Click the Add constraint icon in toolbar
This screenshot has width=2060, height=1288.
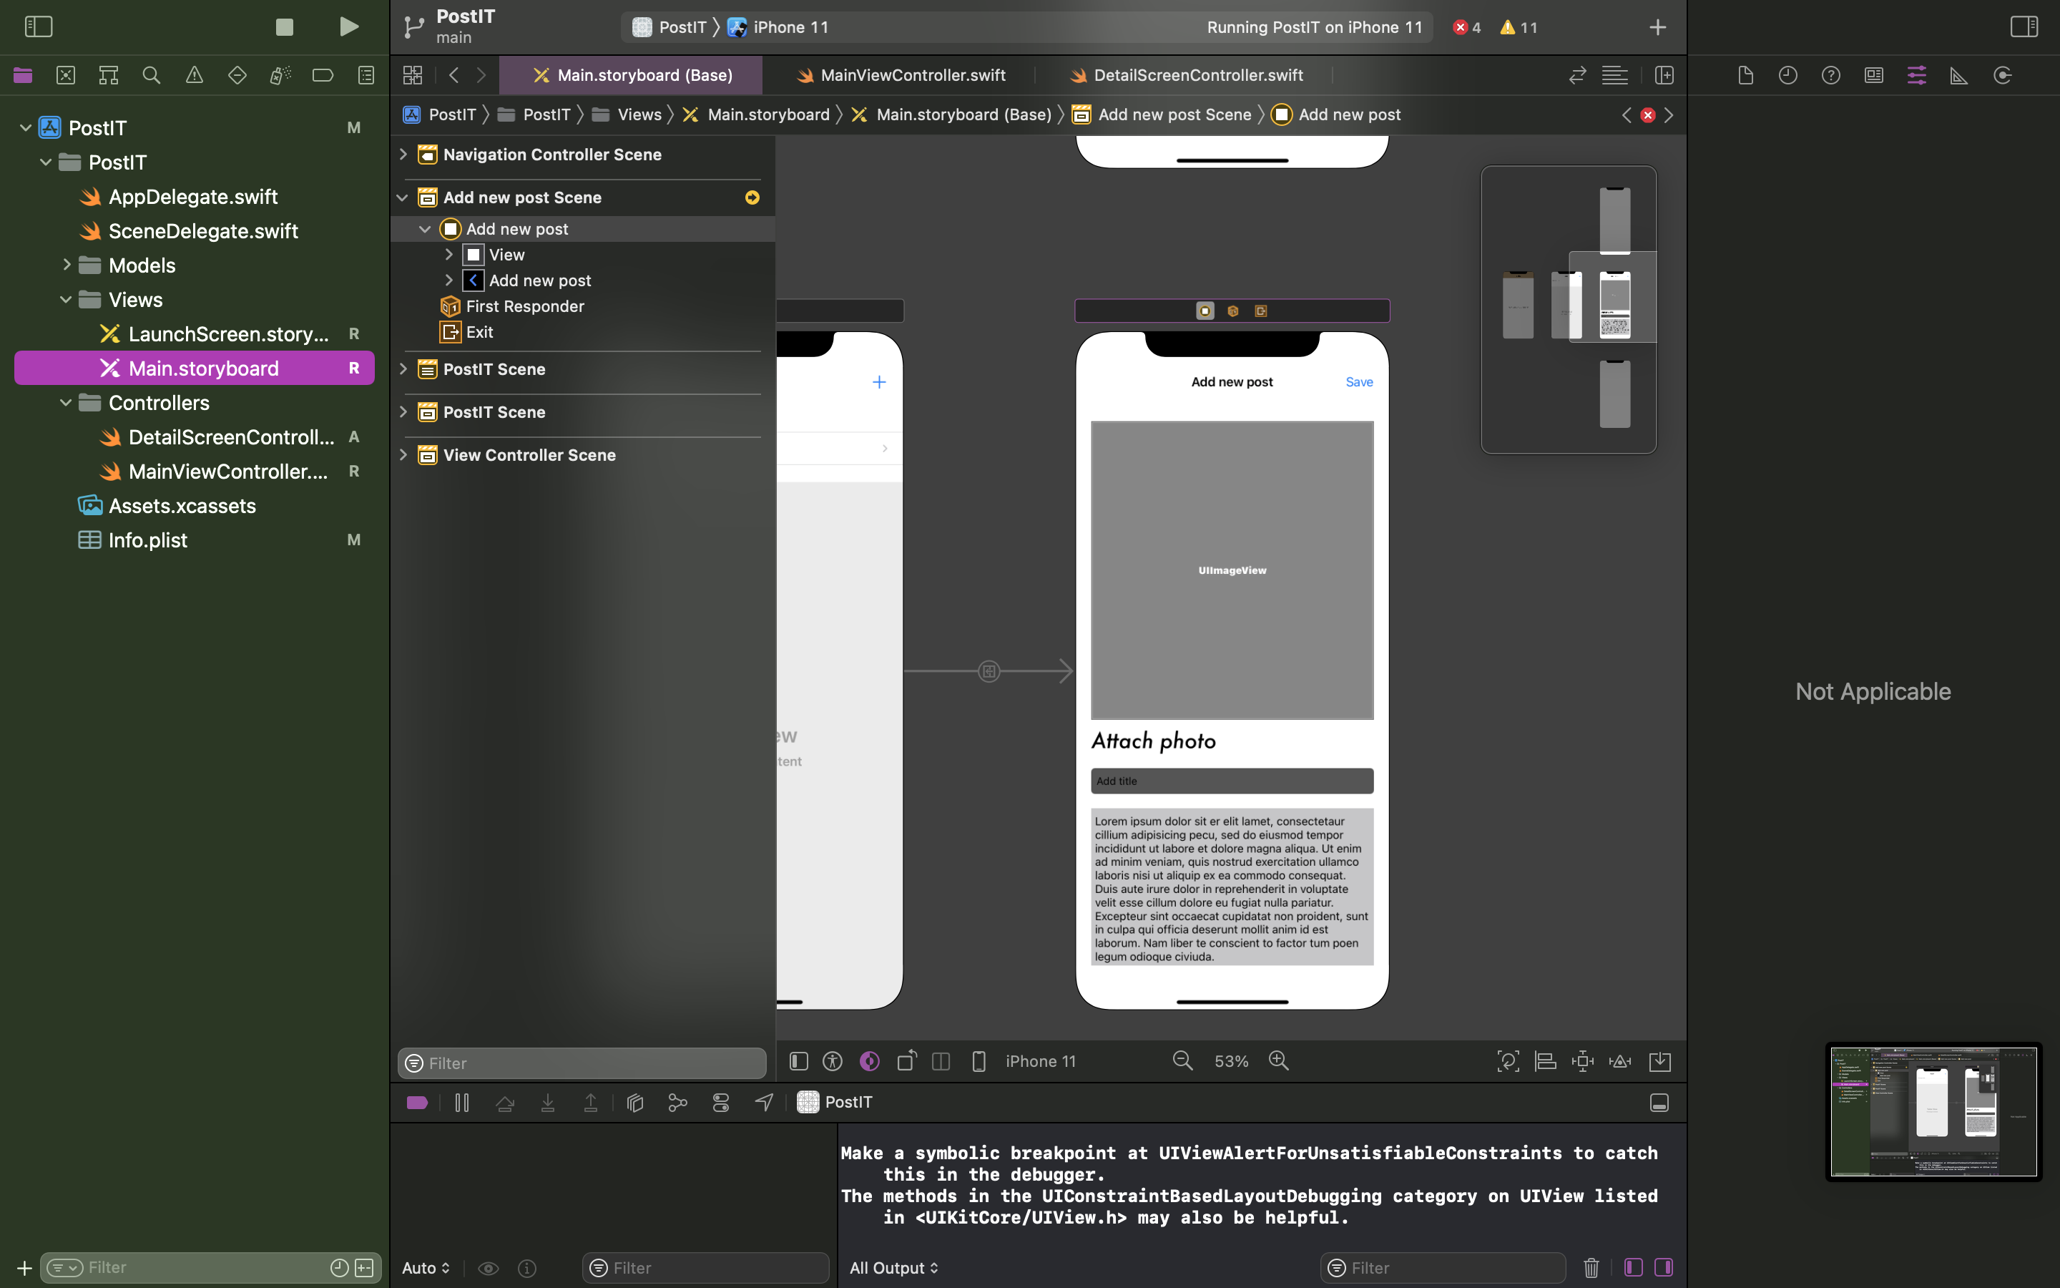(1582, 1060)
